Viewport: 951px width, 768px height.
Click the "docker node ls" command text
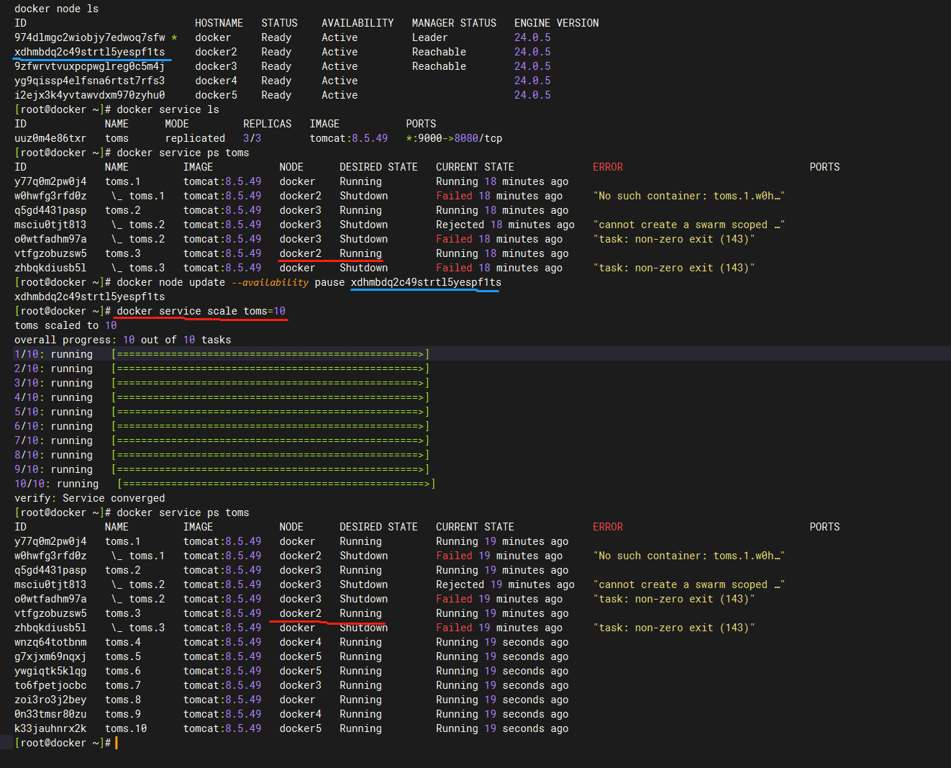pos(56,9)
